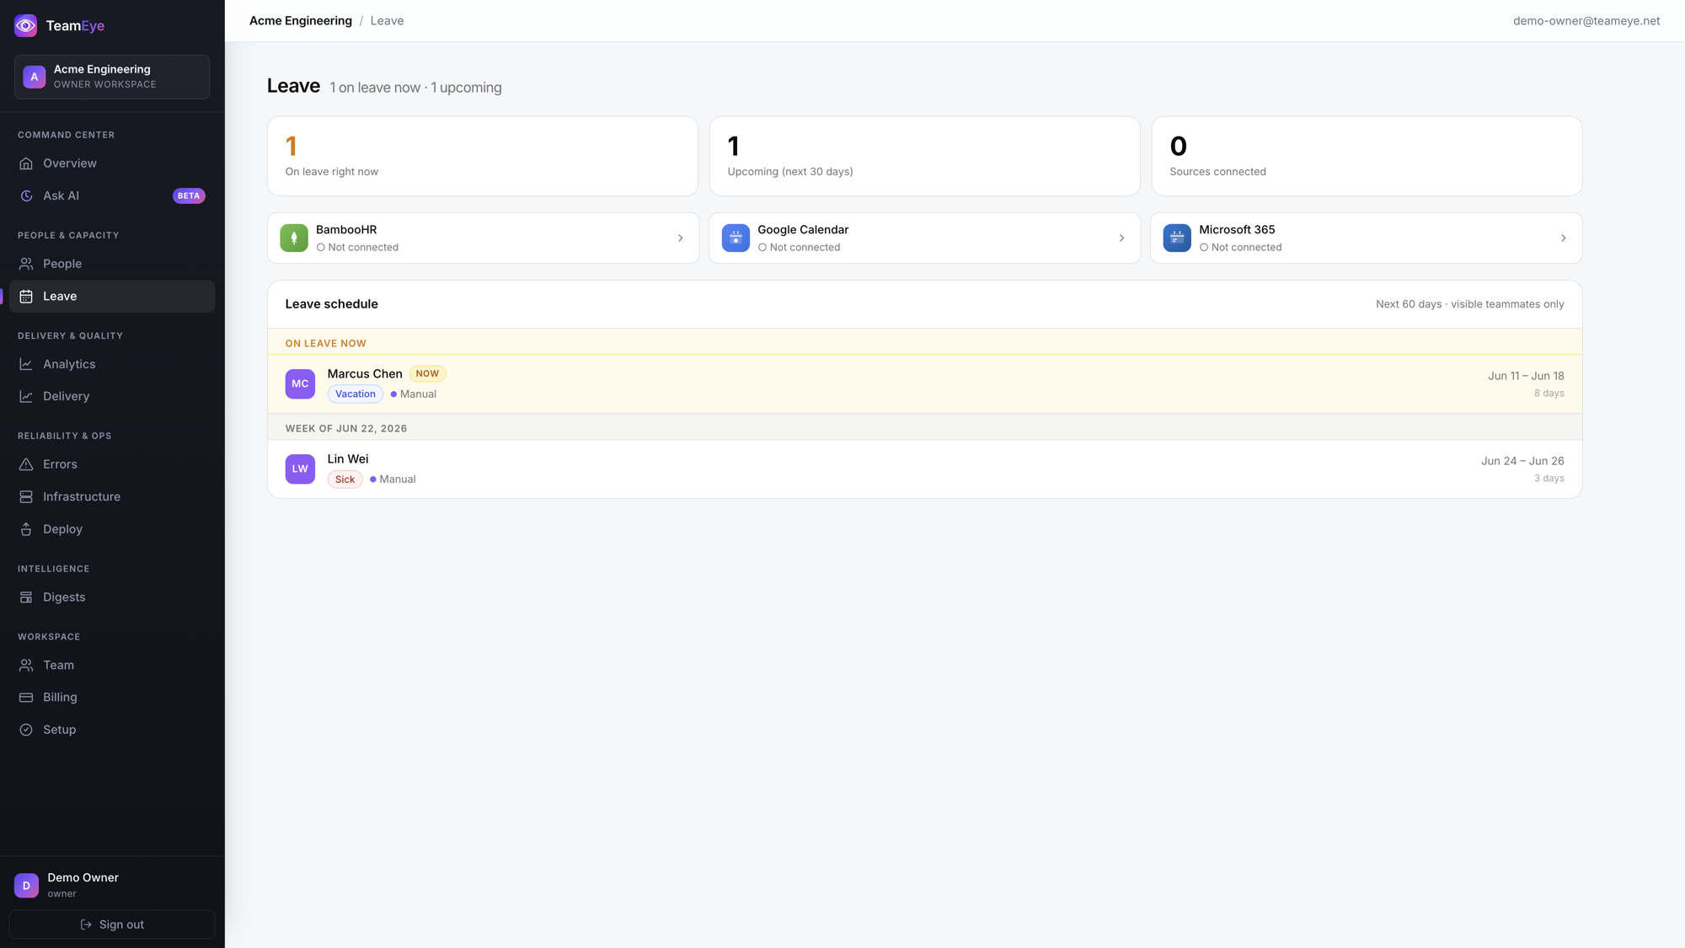
Task: Open the Digests menu item
Action: pos(112,597)
